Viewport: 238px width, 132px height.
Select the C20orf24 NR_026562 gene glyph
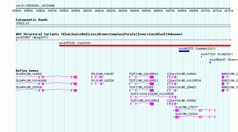[x=172, y=104]
